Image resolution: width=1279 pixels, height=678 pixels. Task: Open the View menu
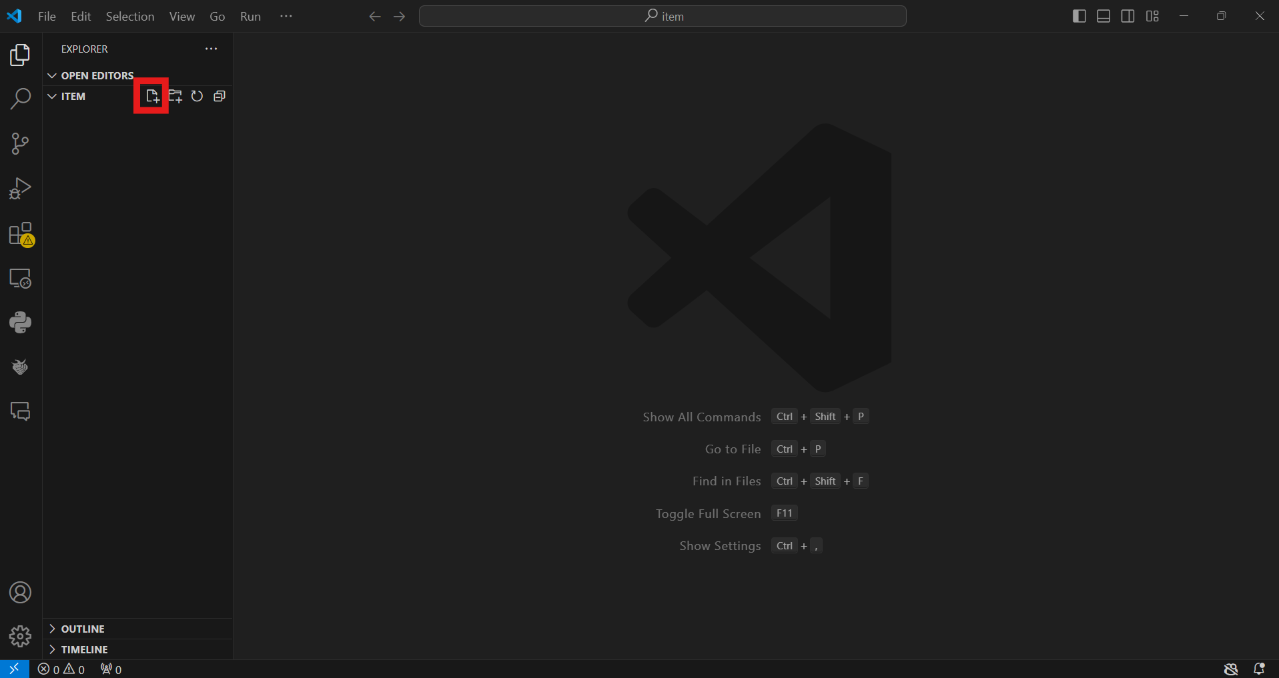pyautogui.click(x=182, y=16)
